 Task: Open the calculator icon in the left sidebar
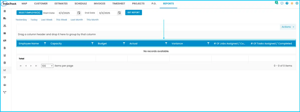click(5, 55)
